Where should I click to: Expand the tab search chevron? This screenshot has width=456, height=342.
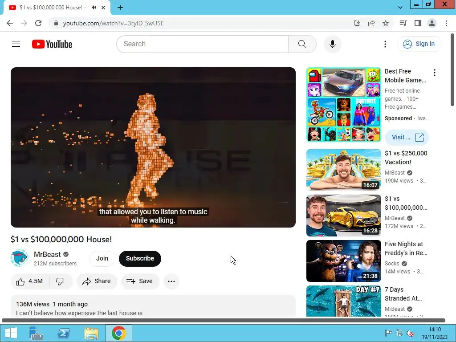tap(400, 8)
